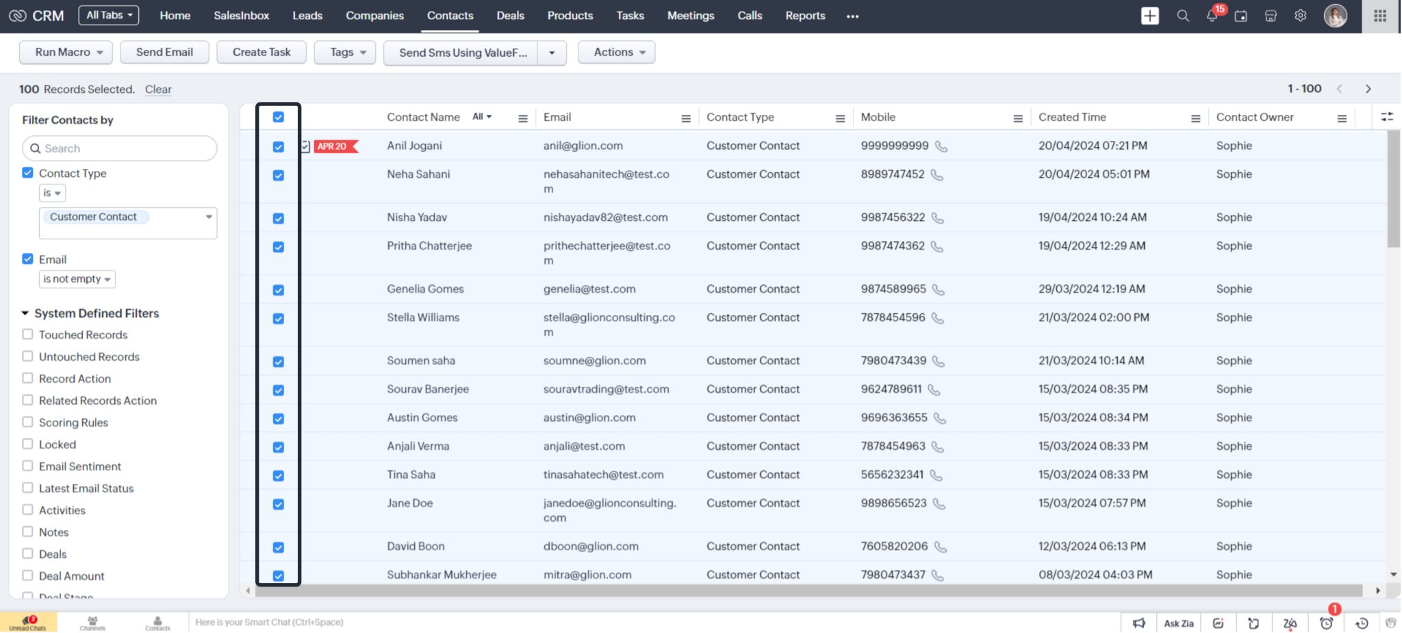The image size is (1402, 633).
Task: Open the recently viewed history icon
Action: pyautogui.click(x=1362, y=623)
